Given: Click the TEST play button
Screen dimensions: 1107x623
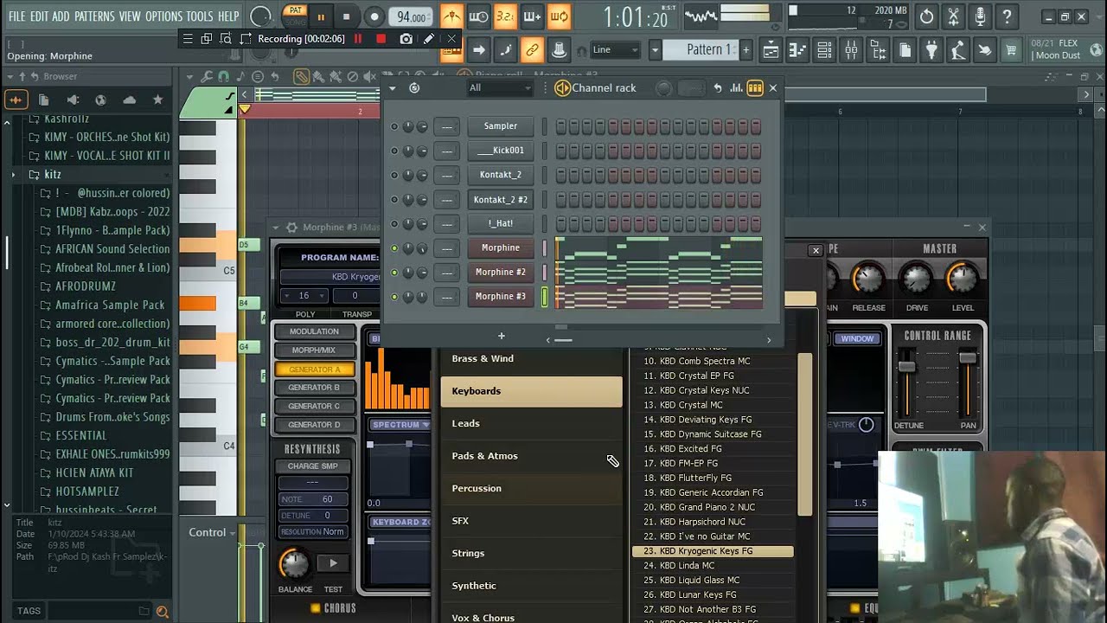Looking at the screenshot, I should 333,563.
